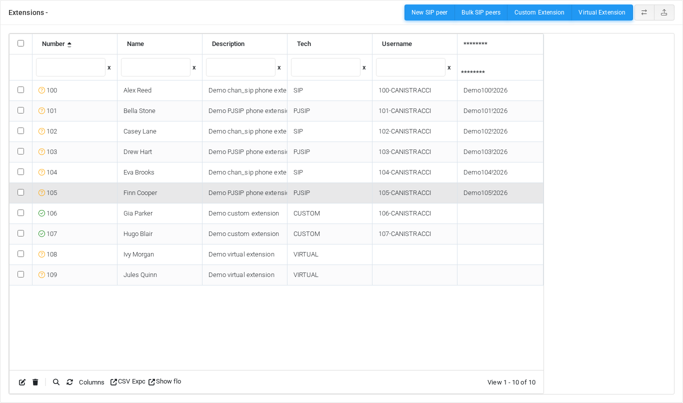Check the row for Ivy Morgan

(20, 254)
